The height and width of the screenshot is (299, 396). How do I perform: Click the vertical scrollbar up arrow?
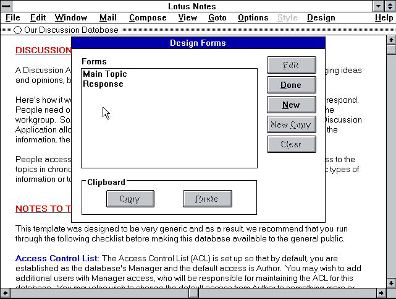point(390,40)
